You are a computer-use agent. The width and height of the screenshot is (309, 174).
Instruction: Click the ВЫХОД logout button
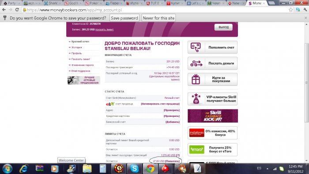223,27
